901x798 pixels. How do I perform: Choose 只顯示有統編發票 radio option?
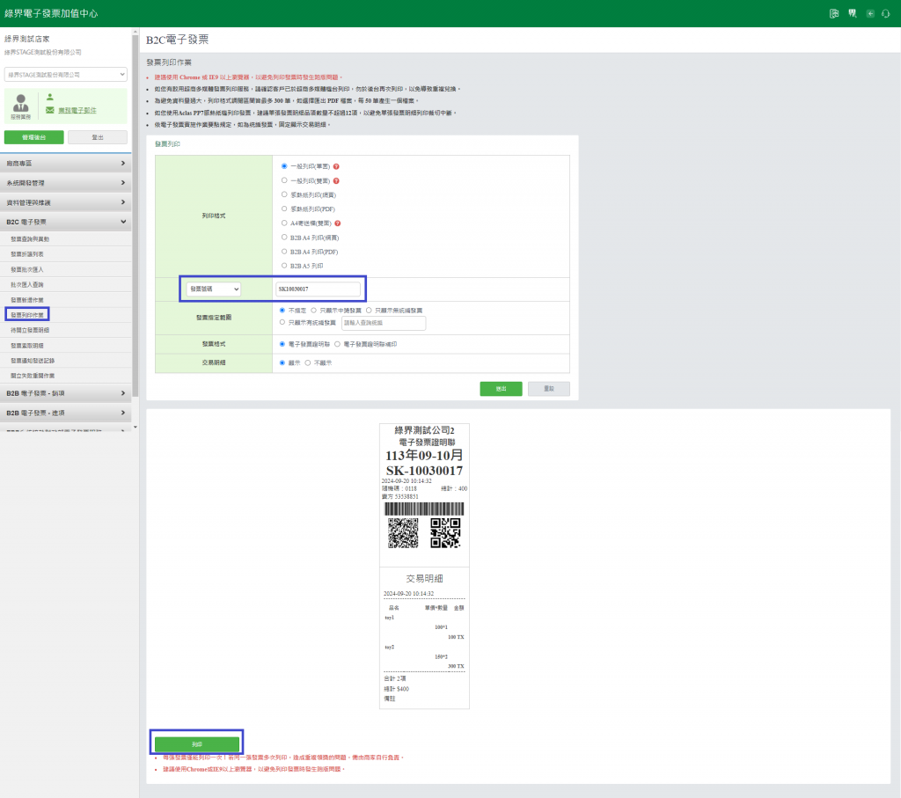pos(282,322)
